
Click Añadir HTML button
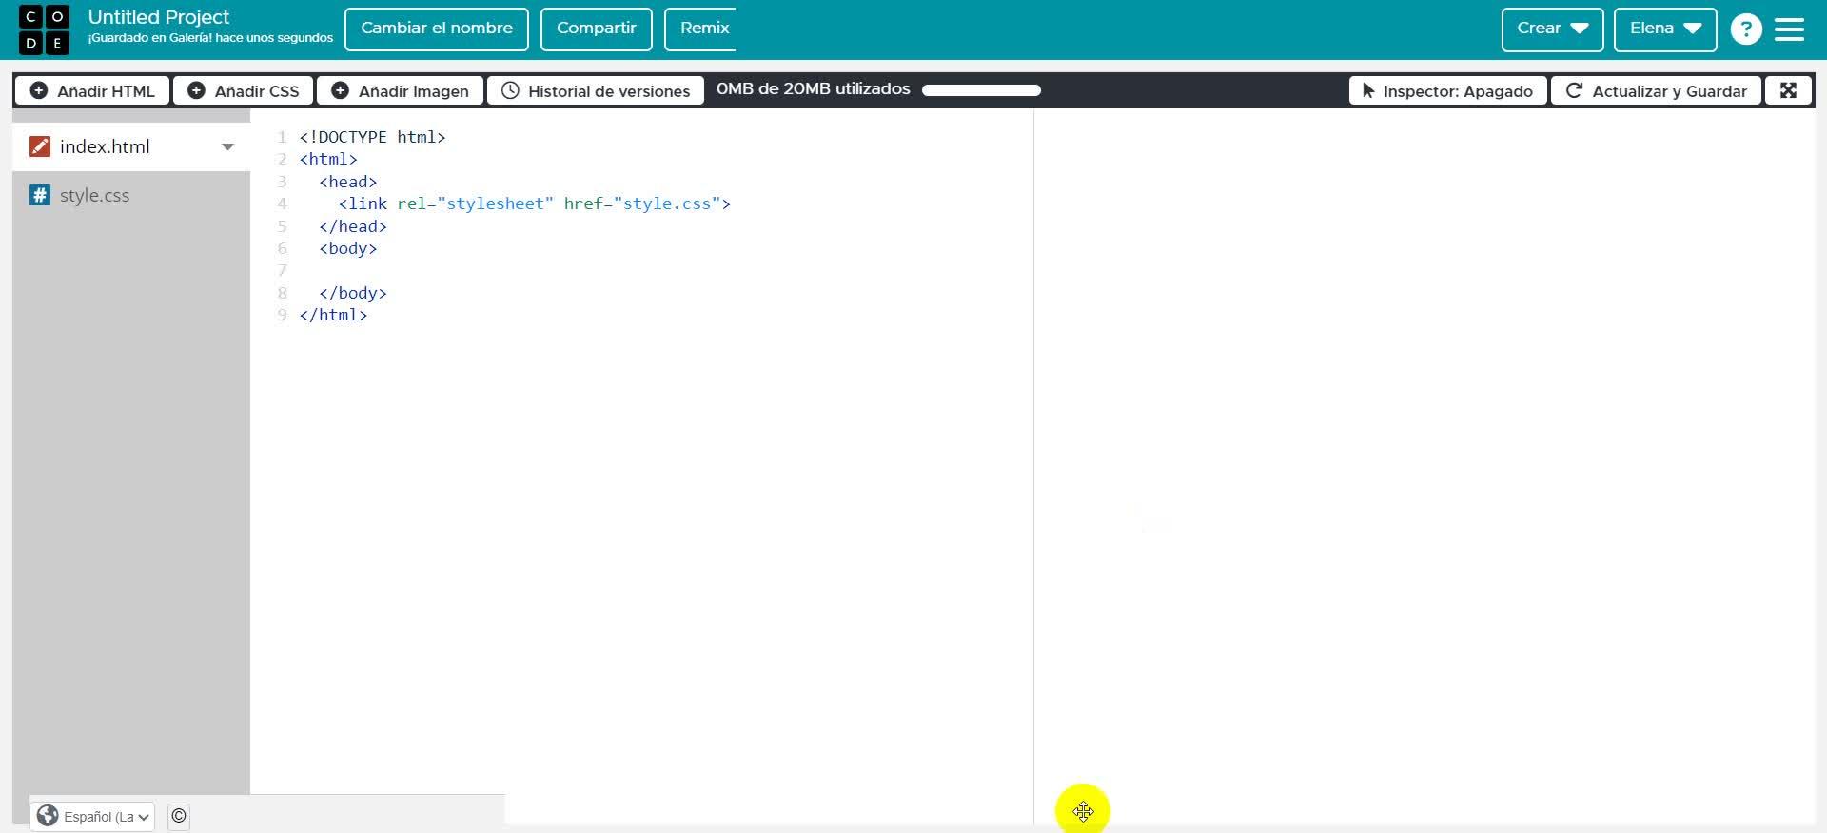[x=92, y=90]
